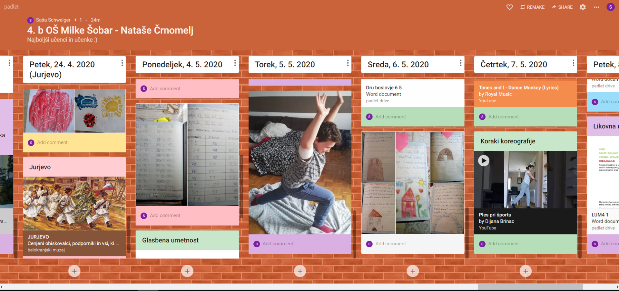Add post under Torek column
619x291 pixels.
tap(300, 271)
